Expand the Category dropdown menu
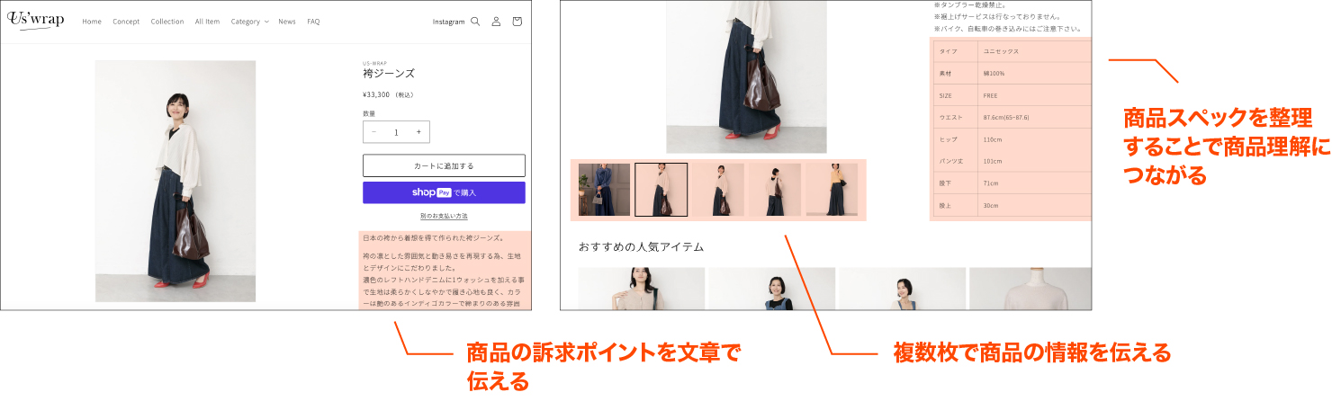This screenshot has width=1332, height=401. pos(249,22)
